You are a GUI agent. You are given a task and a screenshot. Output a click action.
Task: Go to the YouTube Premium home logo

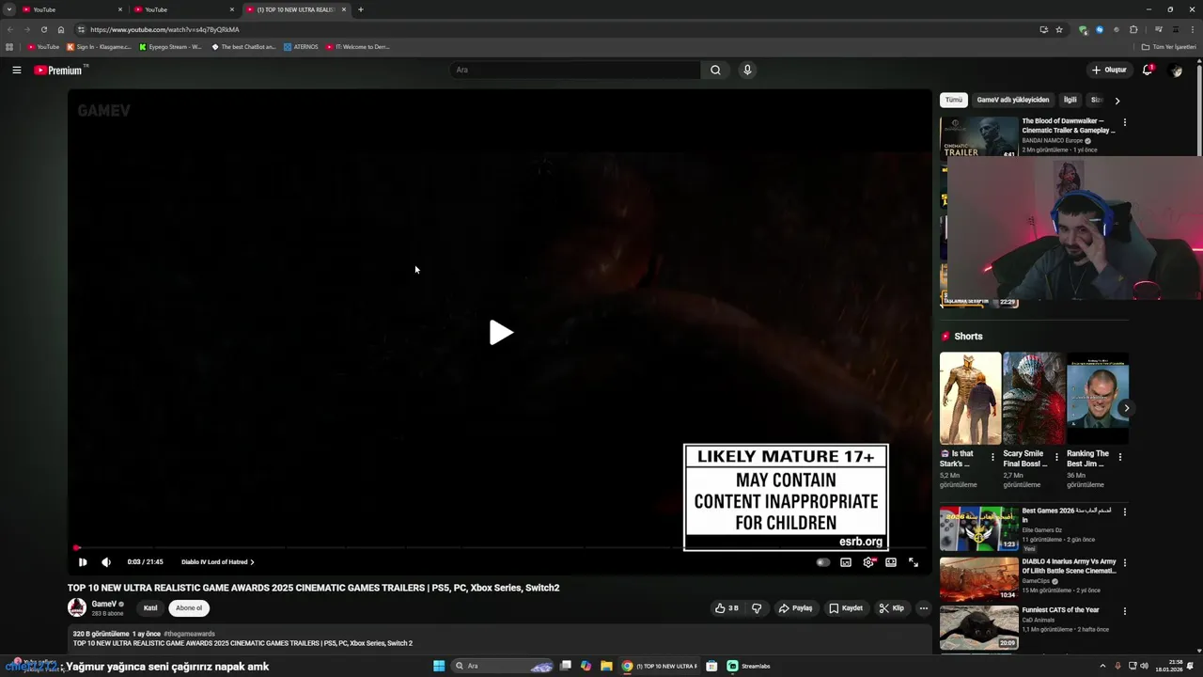58,71
